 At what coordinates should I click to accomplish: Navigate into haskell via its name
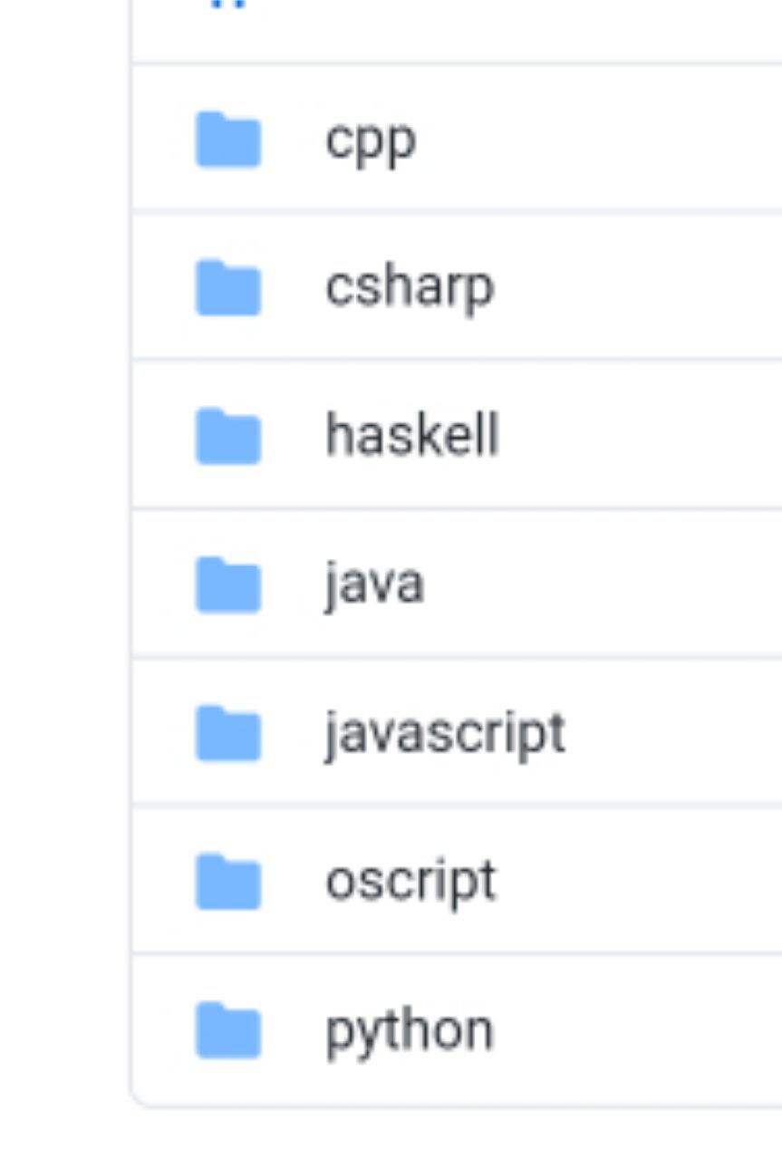[x=411, y=436]
